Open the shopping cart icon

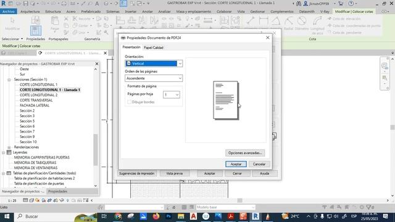click(341, 4)
